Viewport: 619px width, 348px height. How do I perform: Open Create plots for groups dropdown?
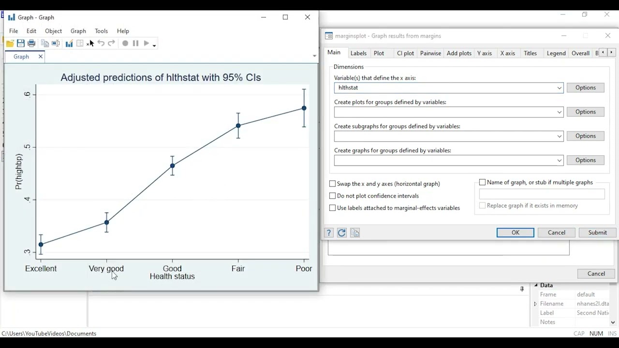click(560, 112)
